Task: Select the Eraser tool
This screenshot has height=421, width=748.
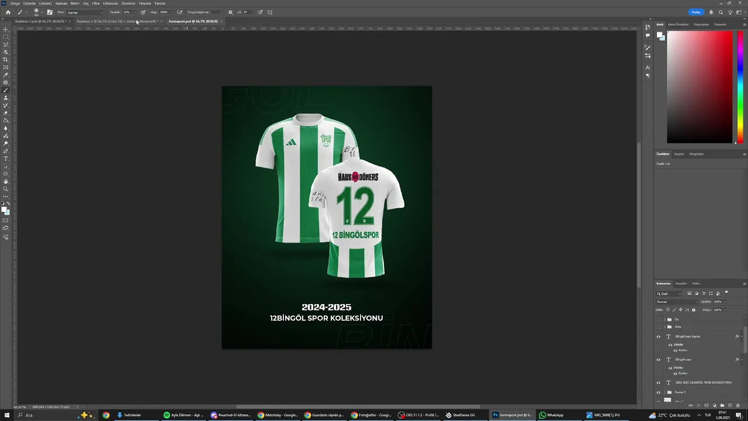Action: [x=6, y=112]
